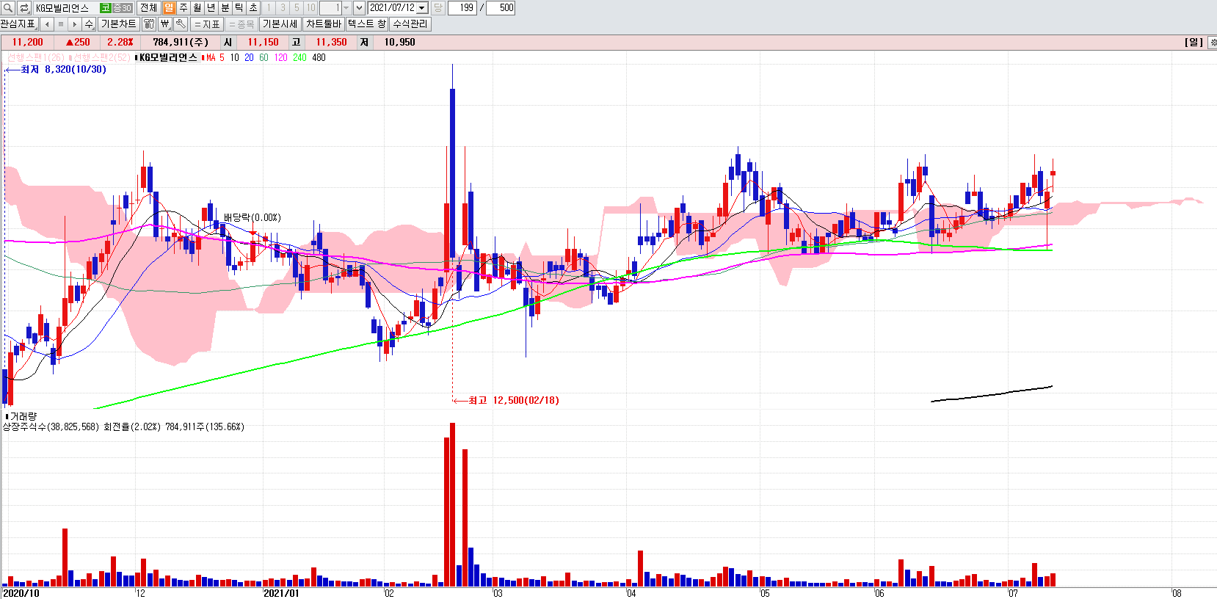The height and width of the screenshot is (599, 1217).
Task: Select the 전체 period button
Action: click(148, 7)
